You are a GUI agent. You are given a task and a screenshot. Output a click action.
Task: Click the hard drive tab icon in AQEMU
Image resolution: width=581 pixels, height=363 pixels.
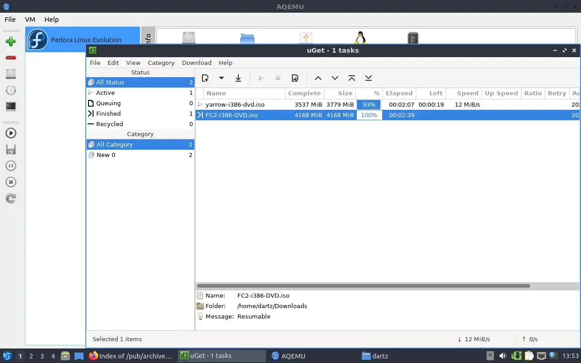click(x=189, y=38)
